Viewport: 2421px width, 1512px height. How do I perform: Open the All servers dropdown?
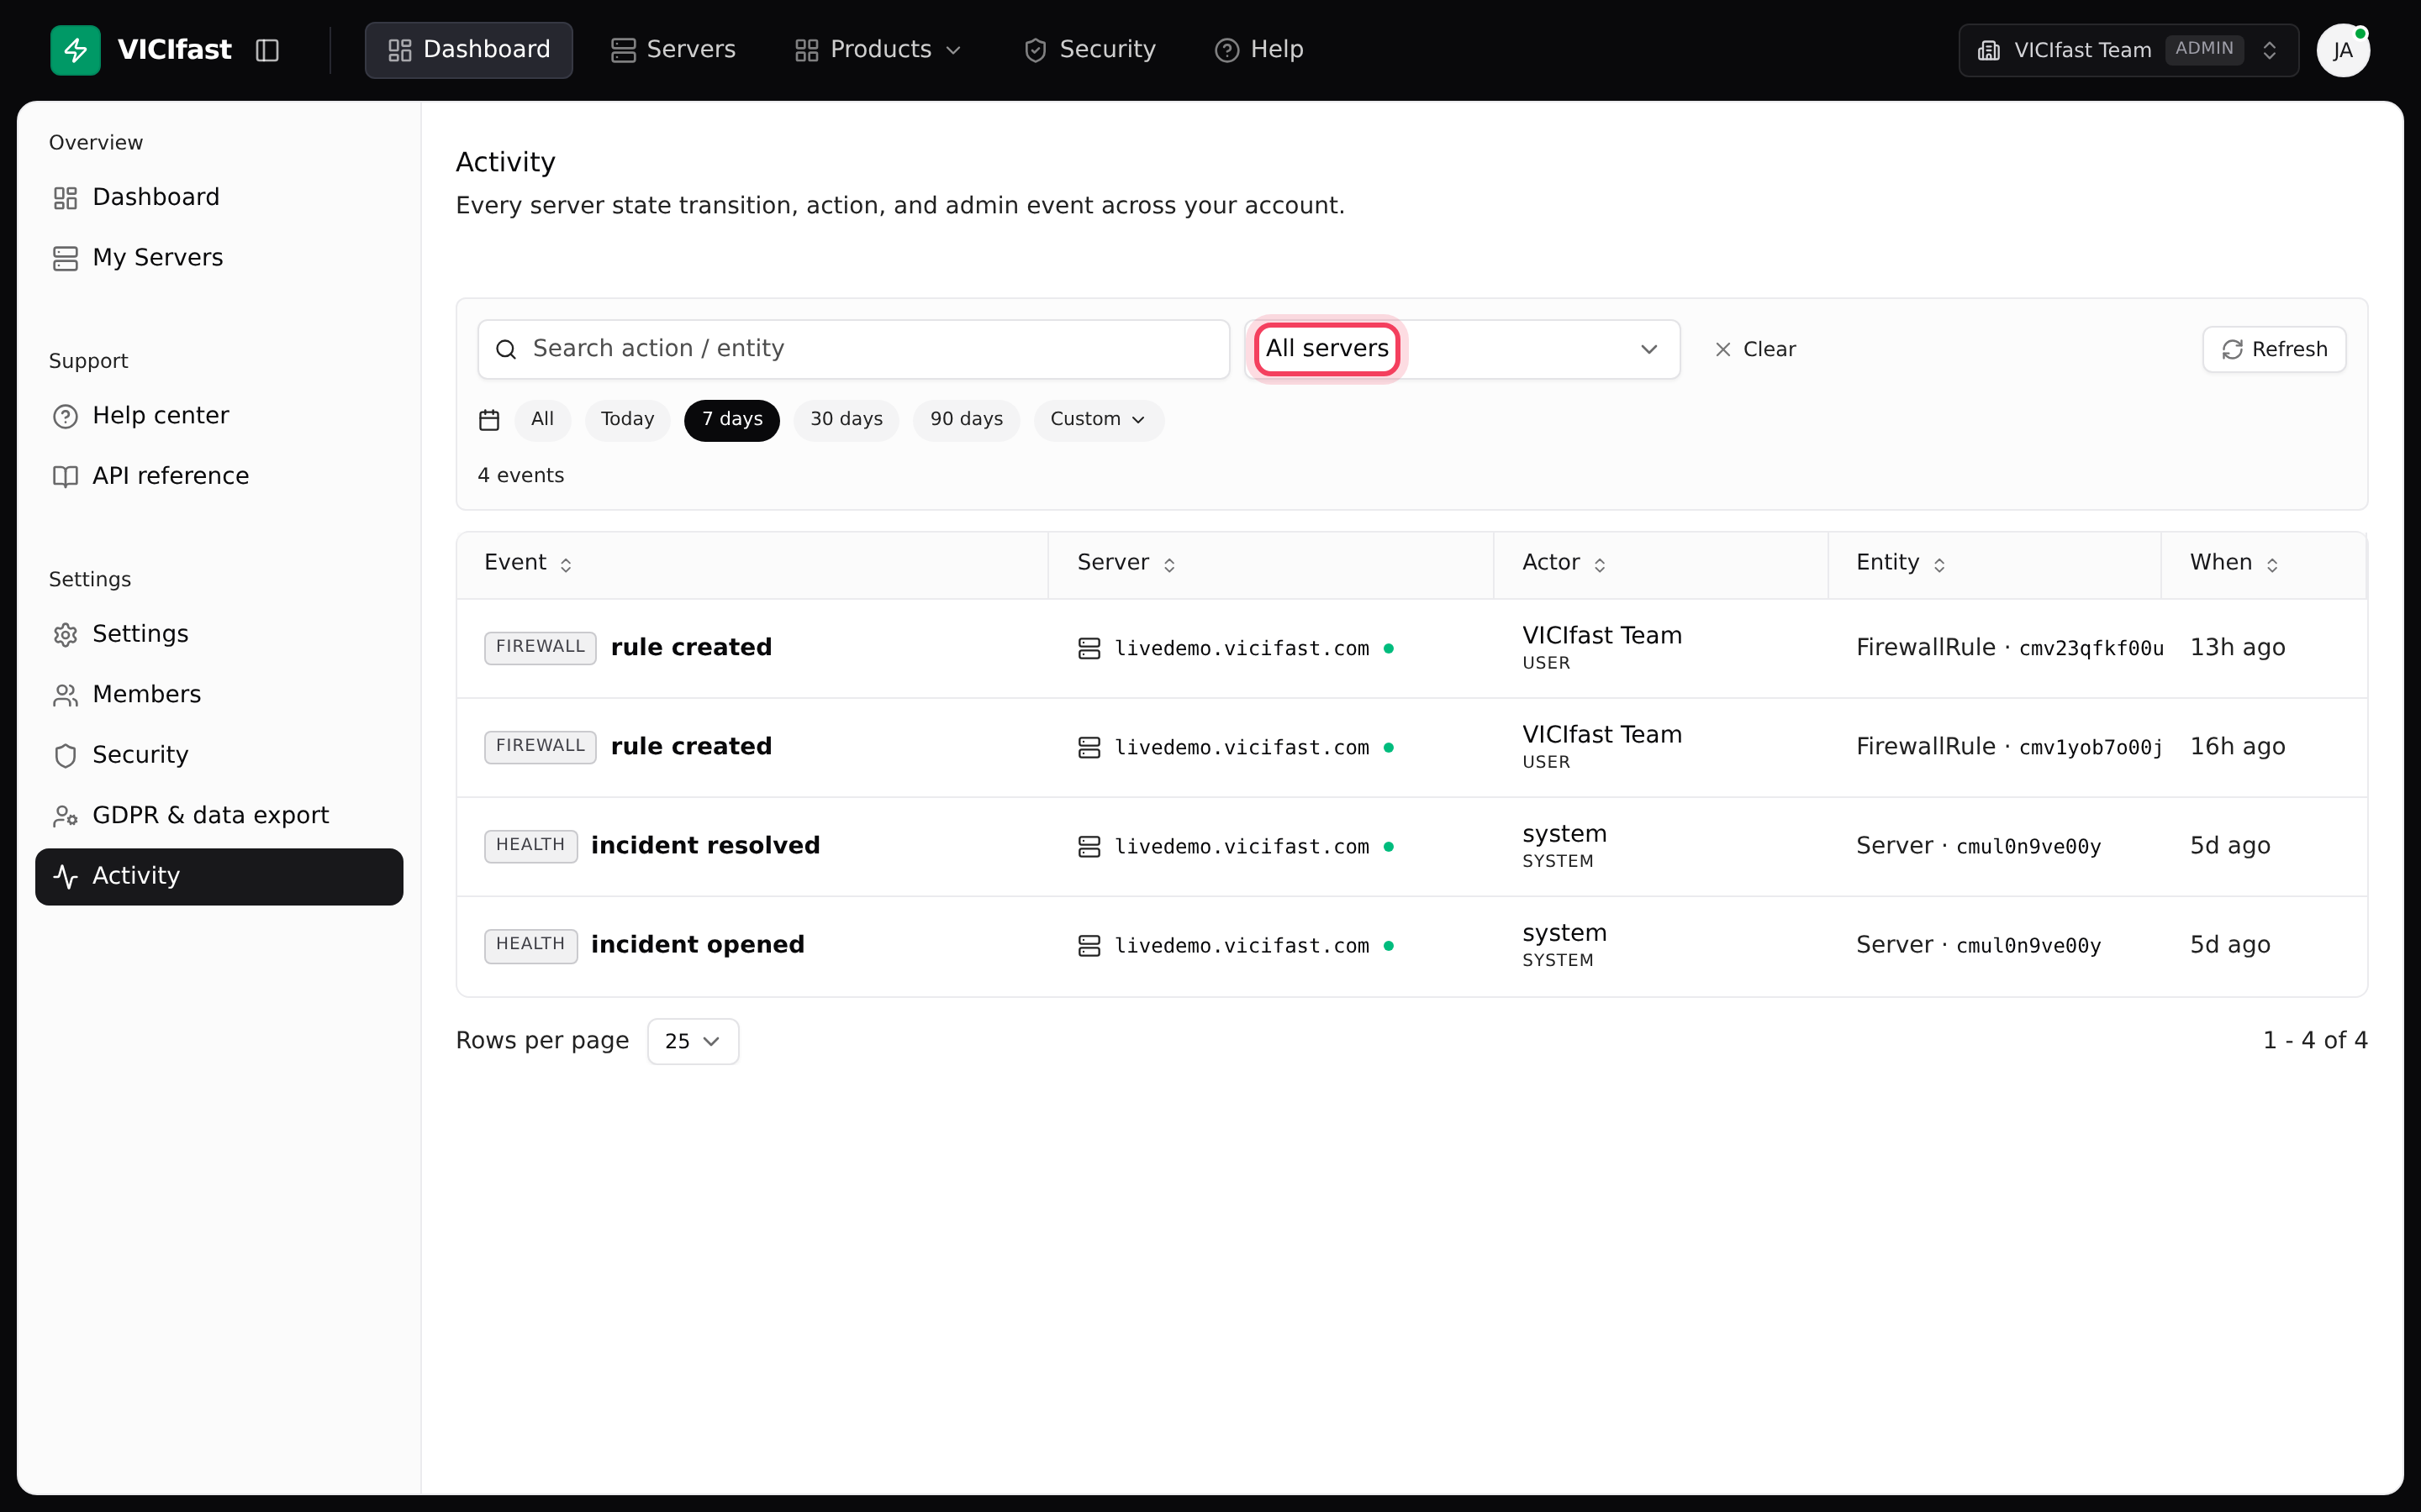[x=1462, y=349]
